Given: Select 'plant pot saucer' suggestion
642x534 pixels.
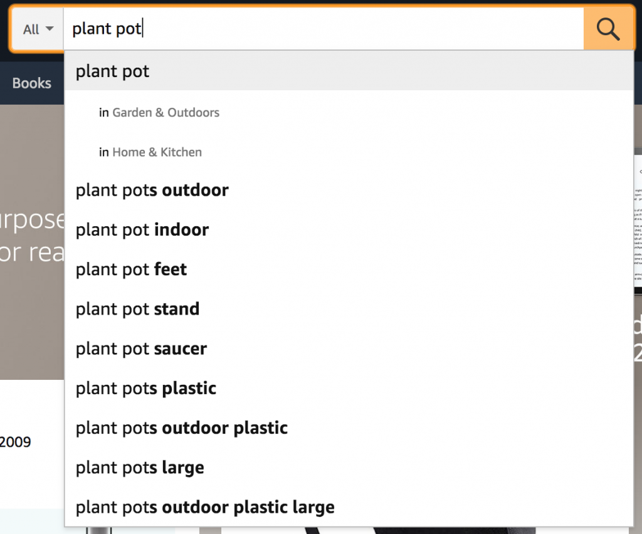Looking at the screenshot, I should 142,348.
